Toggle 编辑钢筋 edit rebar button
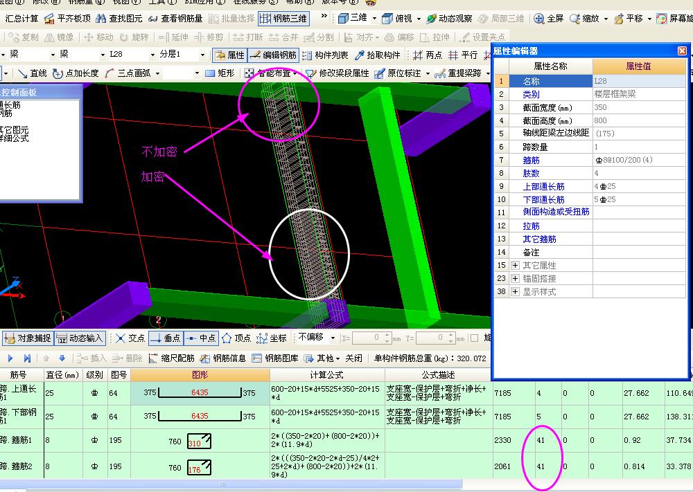This screenshot has height=492, width=693. click(x=273, y=55)
